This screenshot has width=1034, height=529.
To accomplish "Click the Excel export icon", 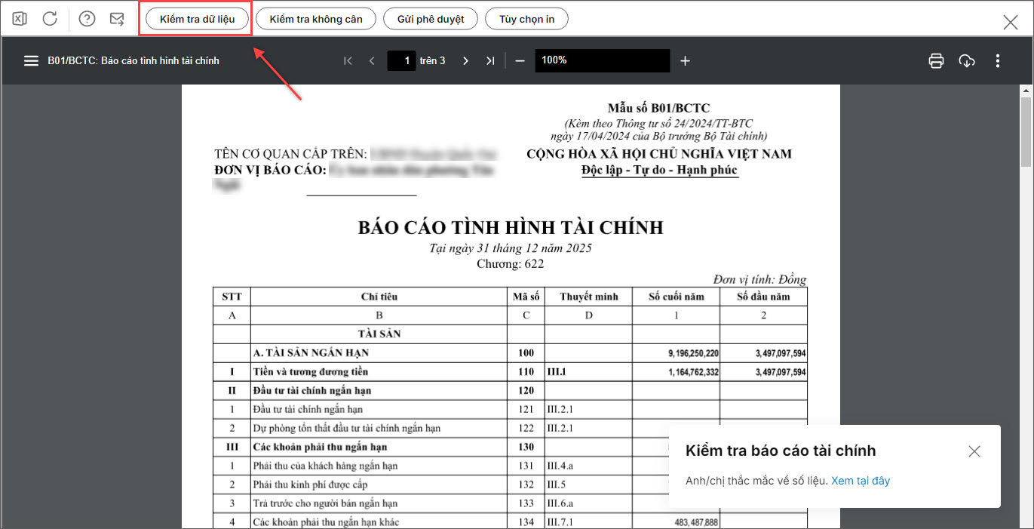I will click(x=20, y=19).
